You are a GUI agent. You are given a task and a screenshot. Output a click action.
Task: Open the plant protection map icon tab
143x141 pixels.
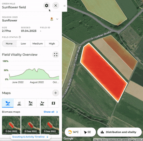pos(31,103)
